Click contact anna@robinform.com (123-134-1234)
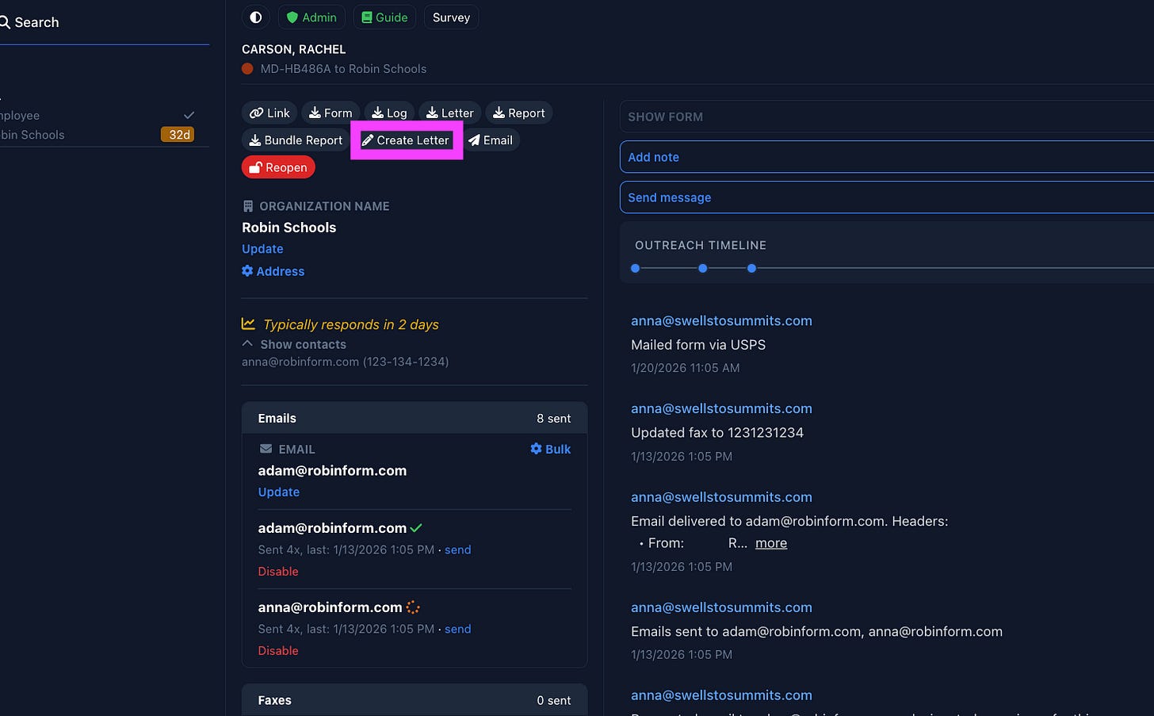Viewport: 1154px width, 716px height. click(x=345, y=362)
